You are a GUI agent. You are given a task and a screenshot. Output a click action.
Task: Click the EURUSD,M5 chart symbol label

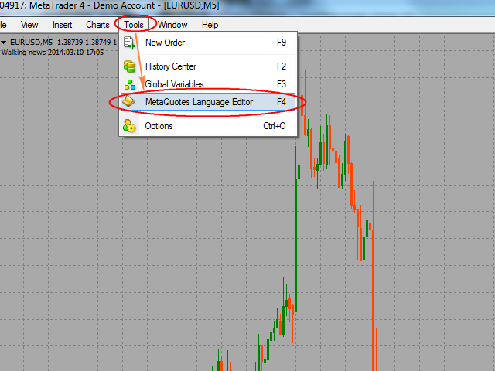(x=31, y=43)
